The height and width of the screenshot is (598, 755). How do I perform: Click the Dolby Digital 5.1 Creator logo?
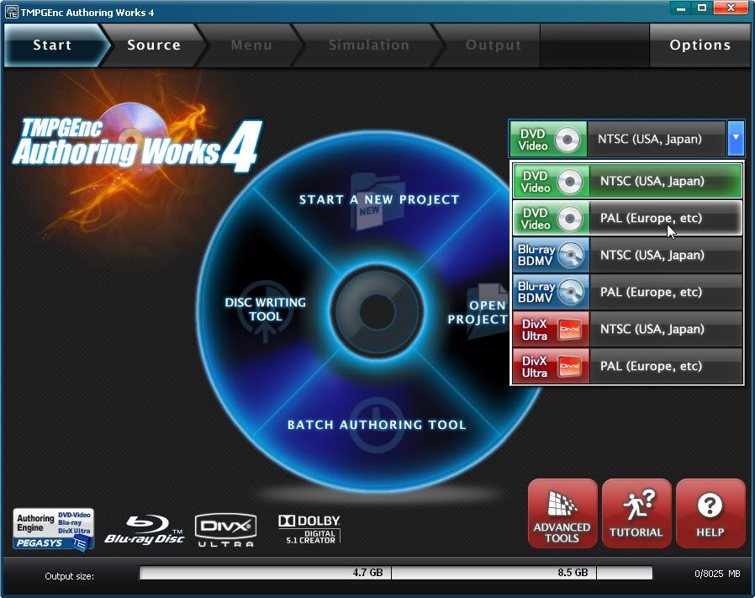point(309,529)
